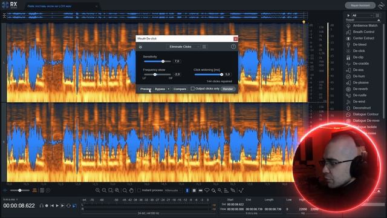Click the Render button
Viewport: 387px width, 218px height.
[x=228, y=89]
